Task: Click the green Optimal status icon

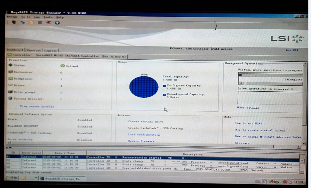Action: [x=62, y=66]
